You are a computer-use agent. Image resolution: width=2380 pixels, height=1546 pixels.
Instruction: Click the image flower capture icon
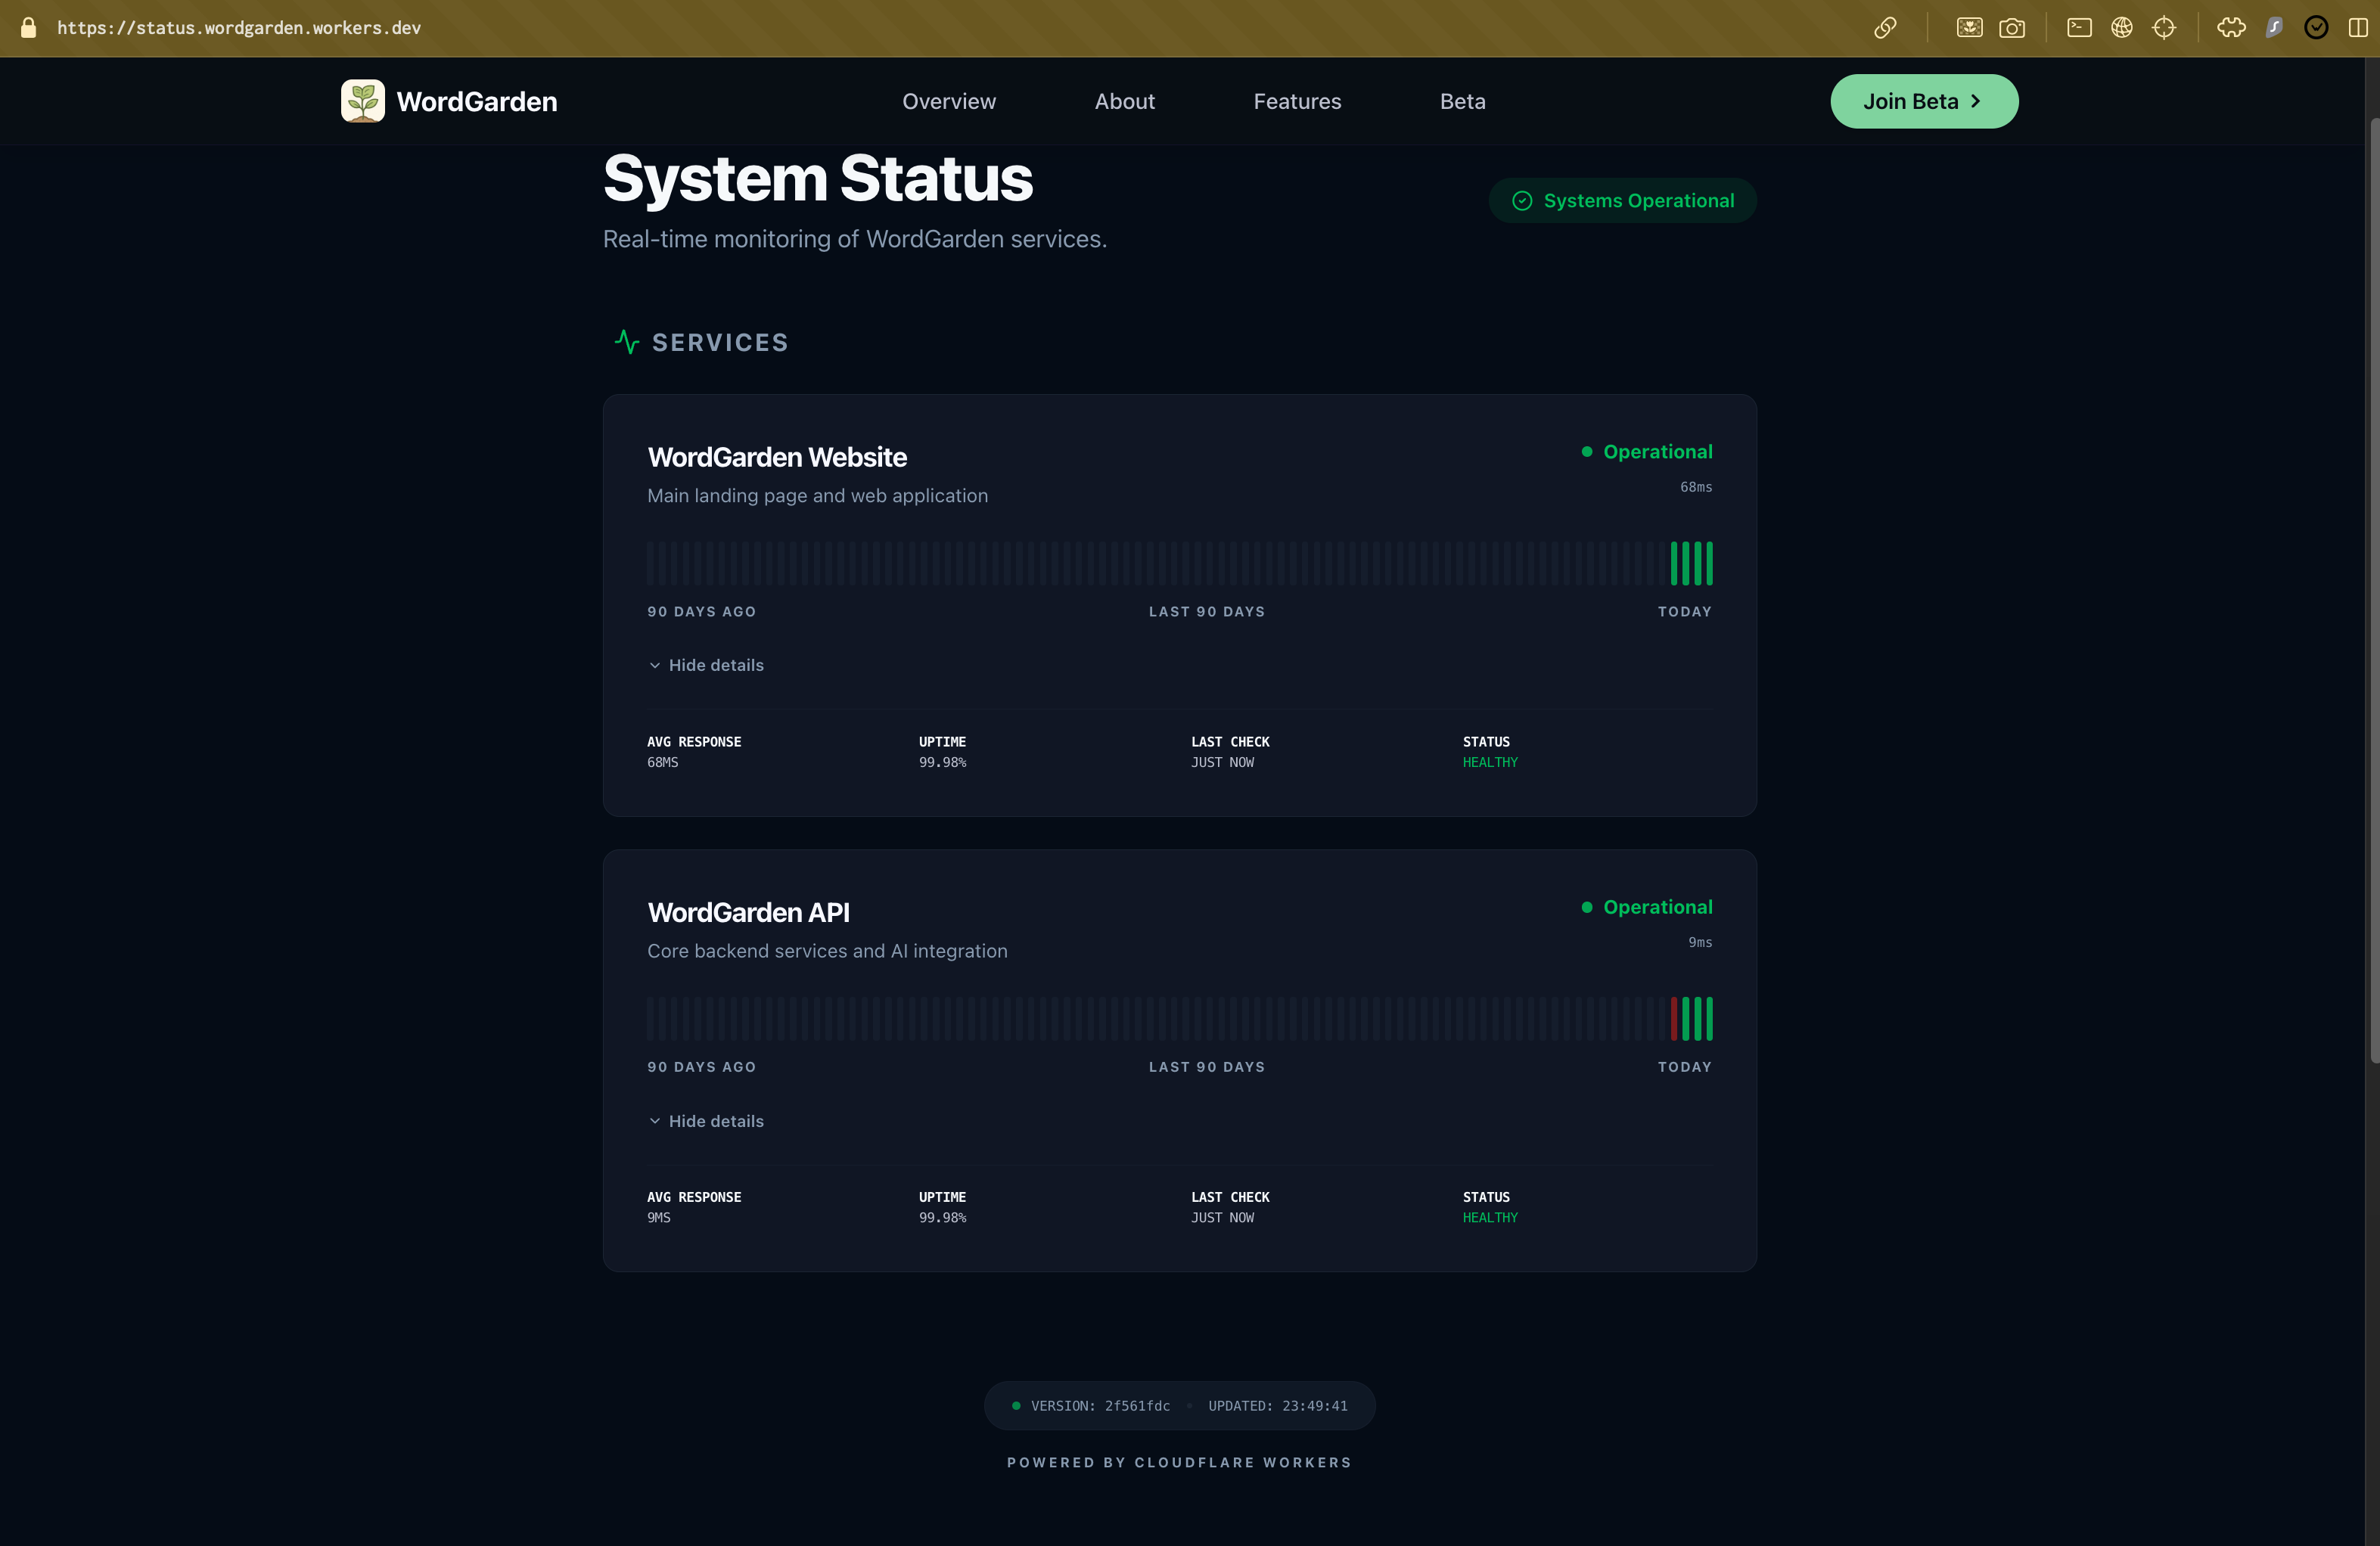1969,28
